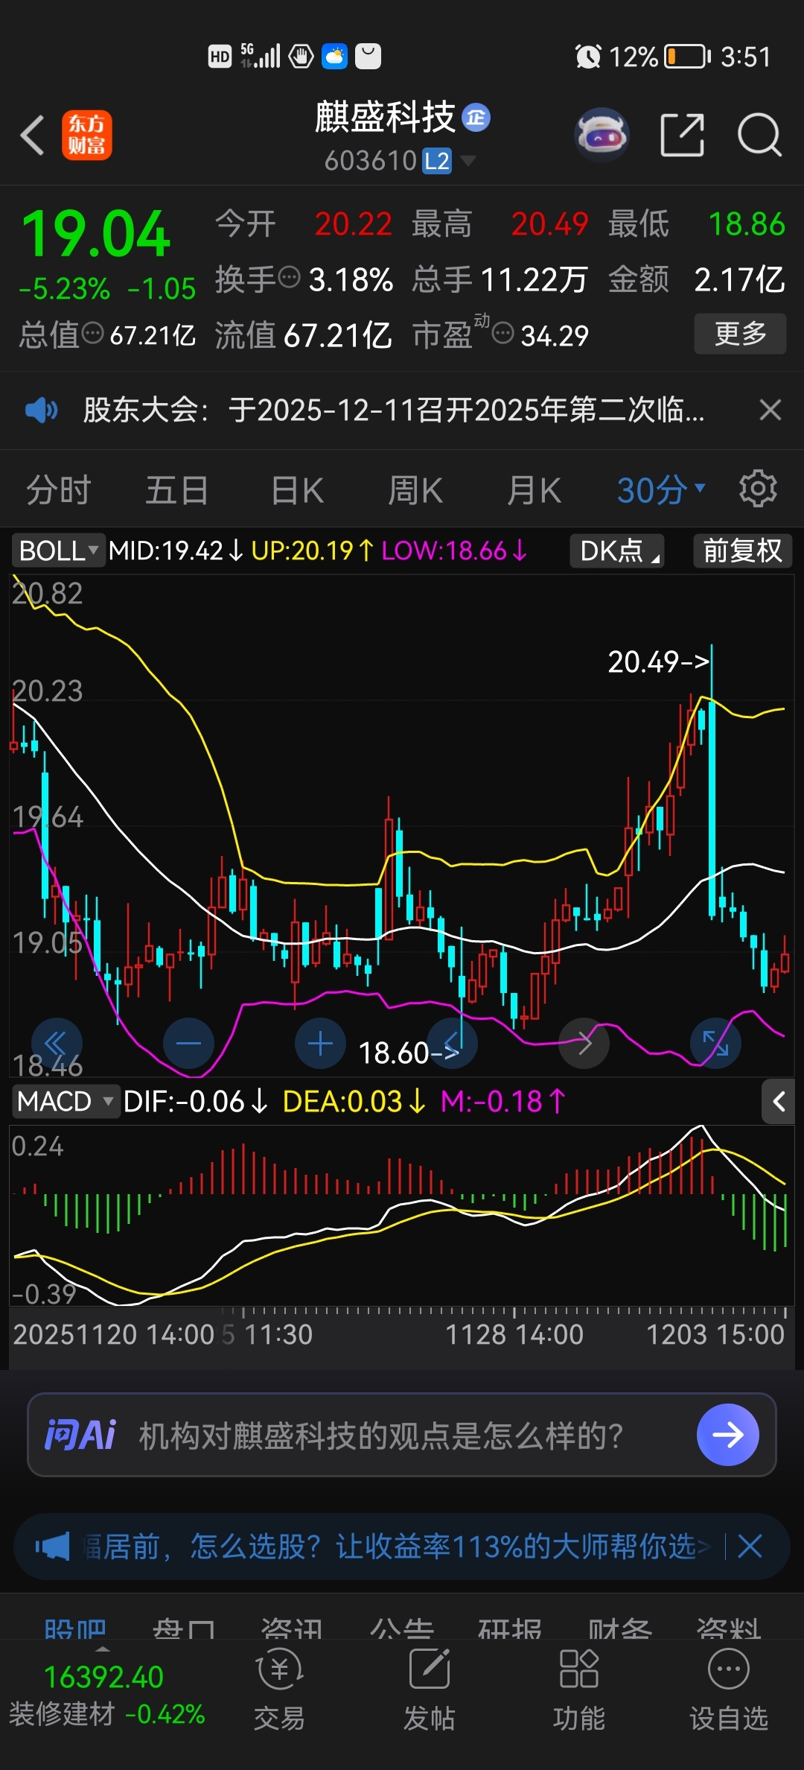Image resolution: width=804 pixels, height=1770 pixels.
Task: Tap the AI question input field
Action: 402,1435
